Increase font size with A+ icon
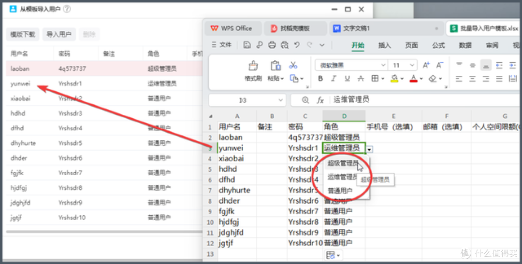Viewport: 522px width, 264px height. point(426,65)
